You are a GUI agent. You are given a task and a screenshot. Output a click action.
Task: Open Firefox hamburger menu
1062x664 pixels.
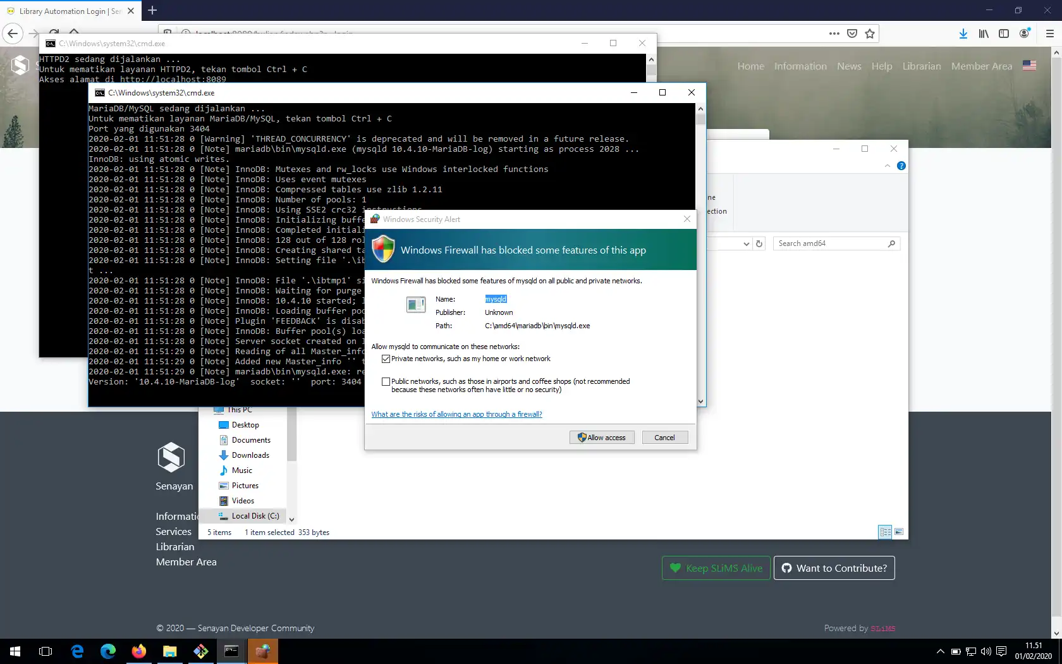click(x=1049, y=34)
